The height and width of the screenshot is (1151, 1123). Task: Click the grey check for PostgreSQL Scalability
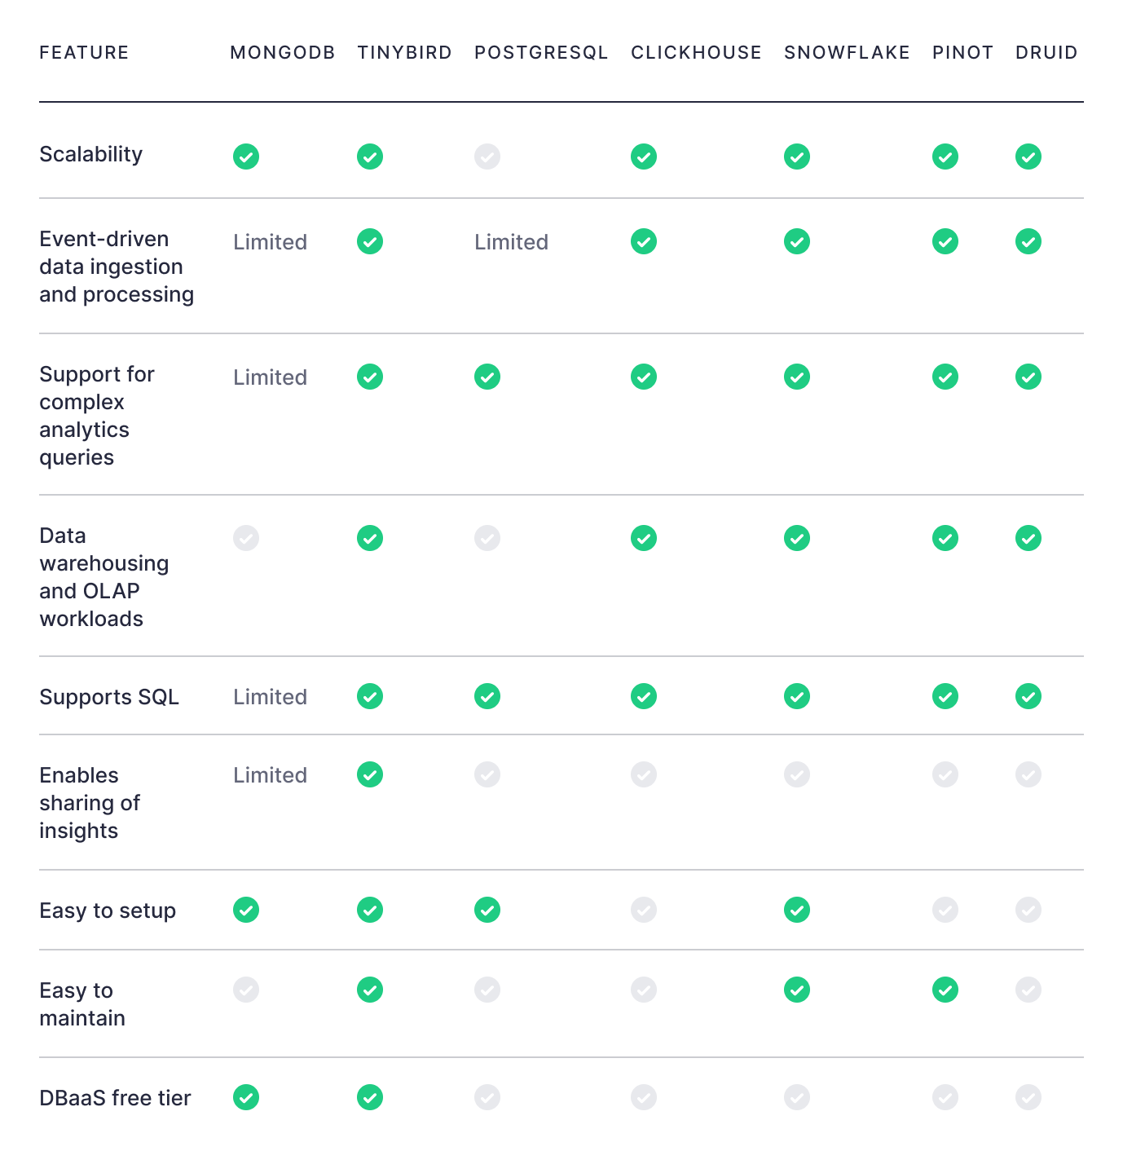[487, 157]
